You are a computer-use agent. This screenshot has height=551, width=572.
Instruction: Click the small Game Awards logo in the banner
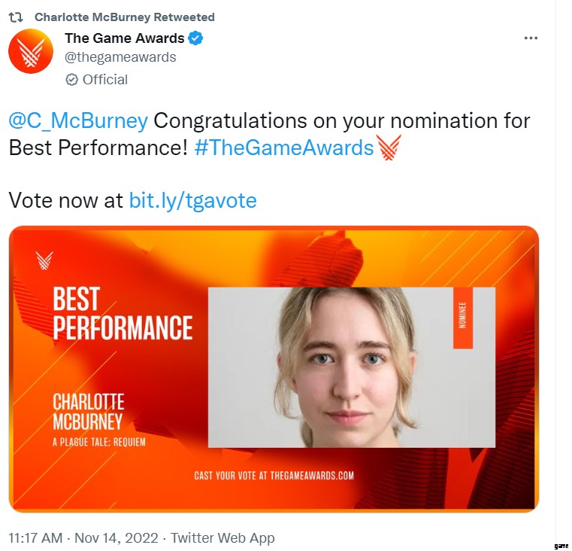(x=44, y=260)
